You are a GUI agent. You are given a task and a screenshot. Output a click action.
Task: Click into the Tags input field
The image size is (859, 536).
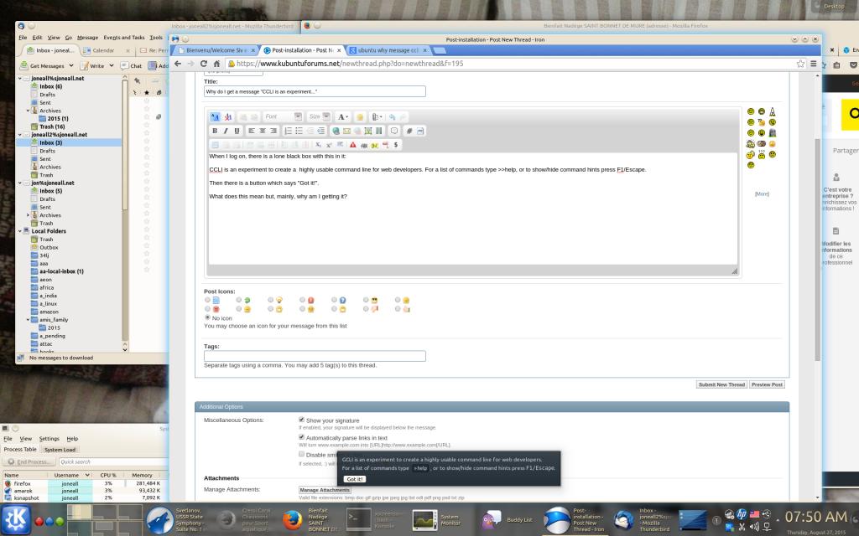[x=315, y=356]
